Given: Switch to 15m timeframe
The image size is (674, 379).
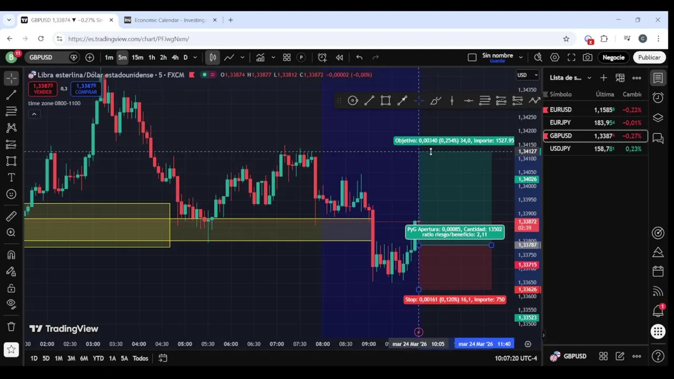Looking at the screenshot, I should tap(137, 57).
